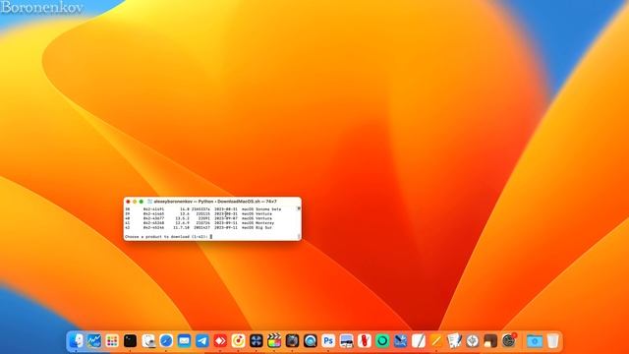
Task: Select the macOS Monterey row in Terminal
Action: point(200,223)
